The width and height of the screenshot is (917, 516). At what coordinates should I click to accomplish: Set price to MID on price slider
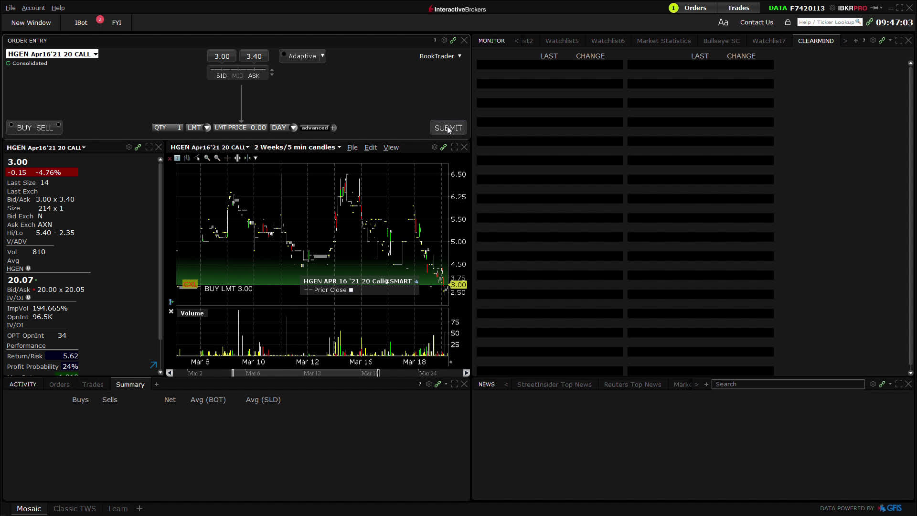[237, 76]
